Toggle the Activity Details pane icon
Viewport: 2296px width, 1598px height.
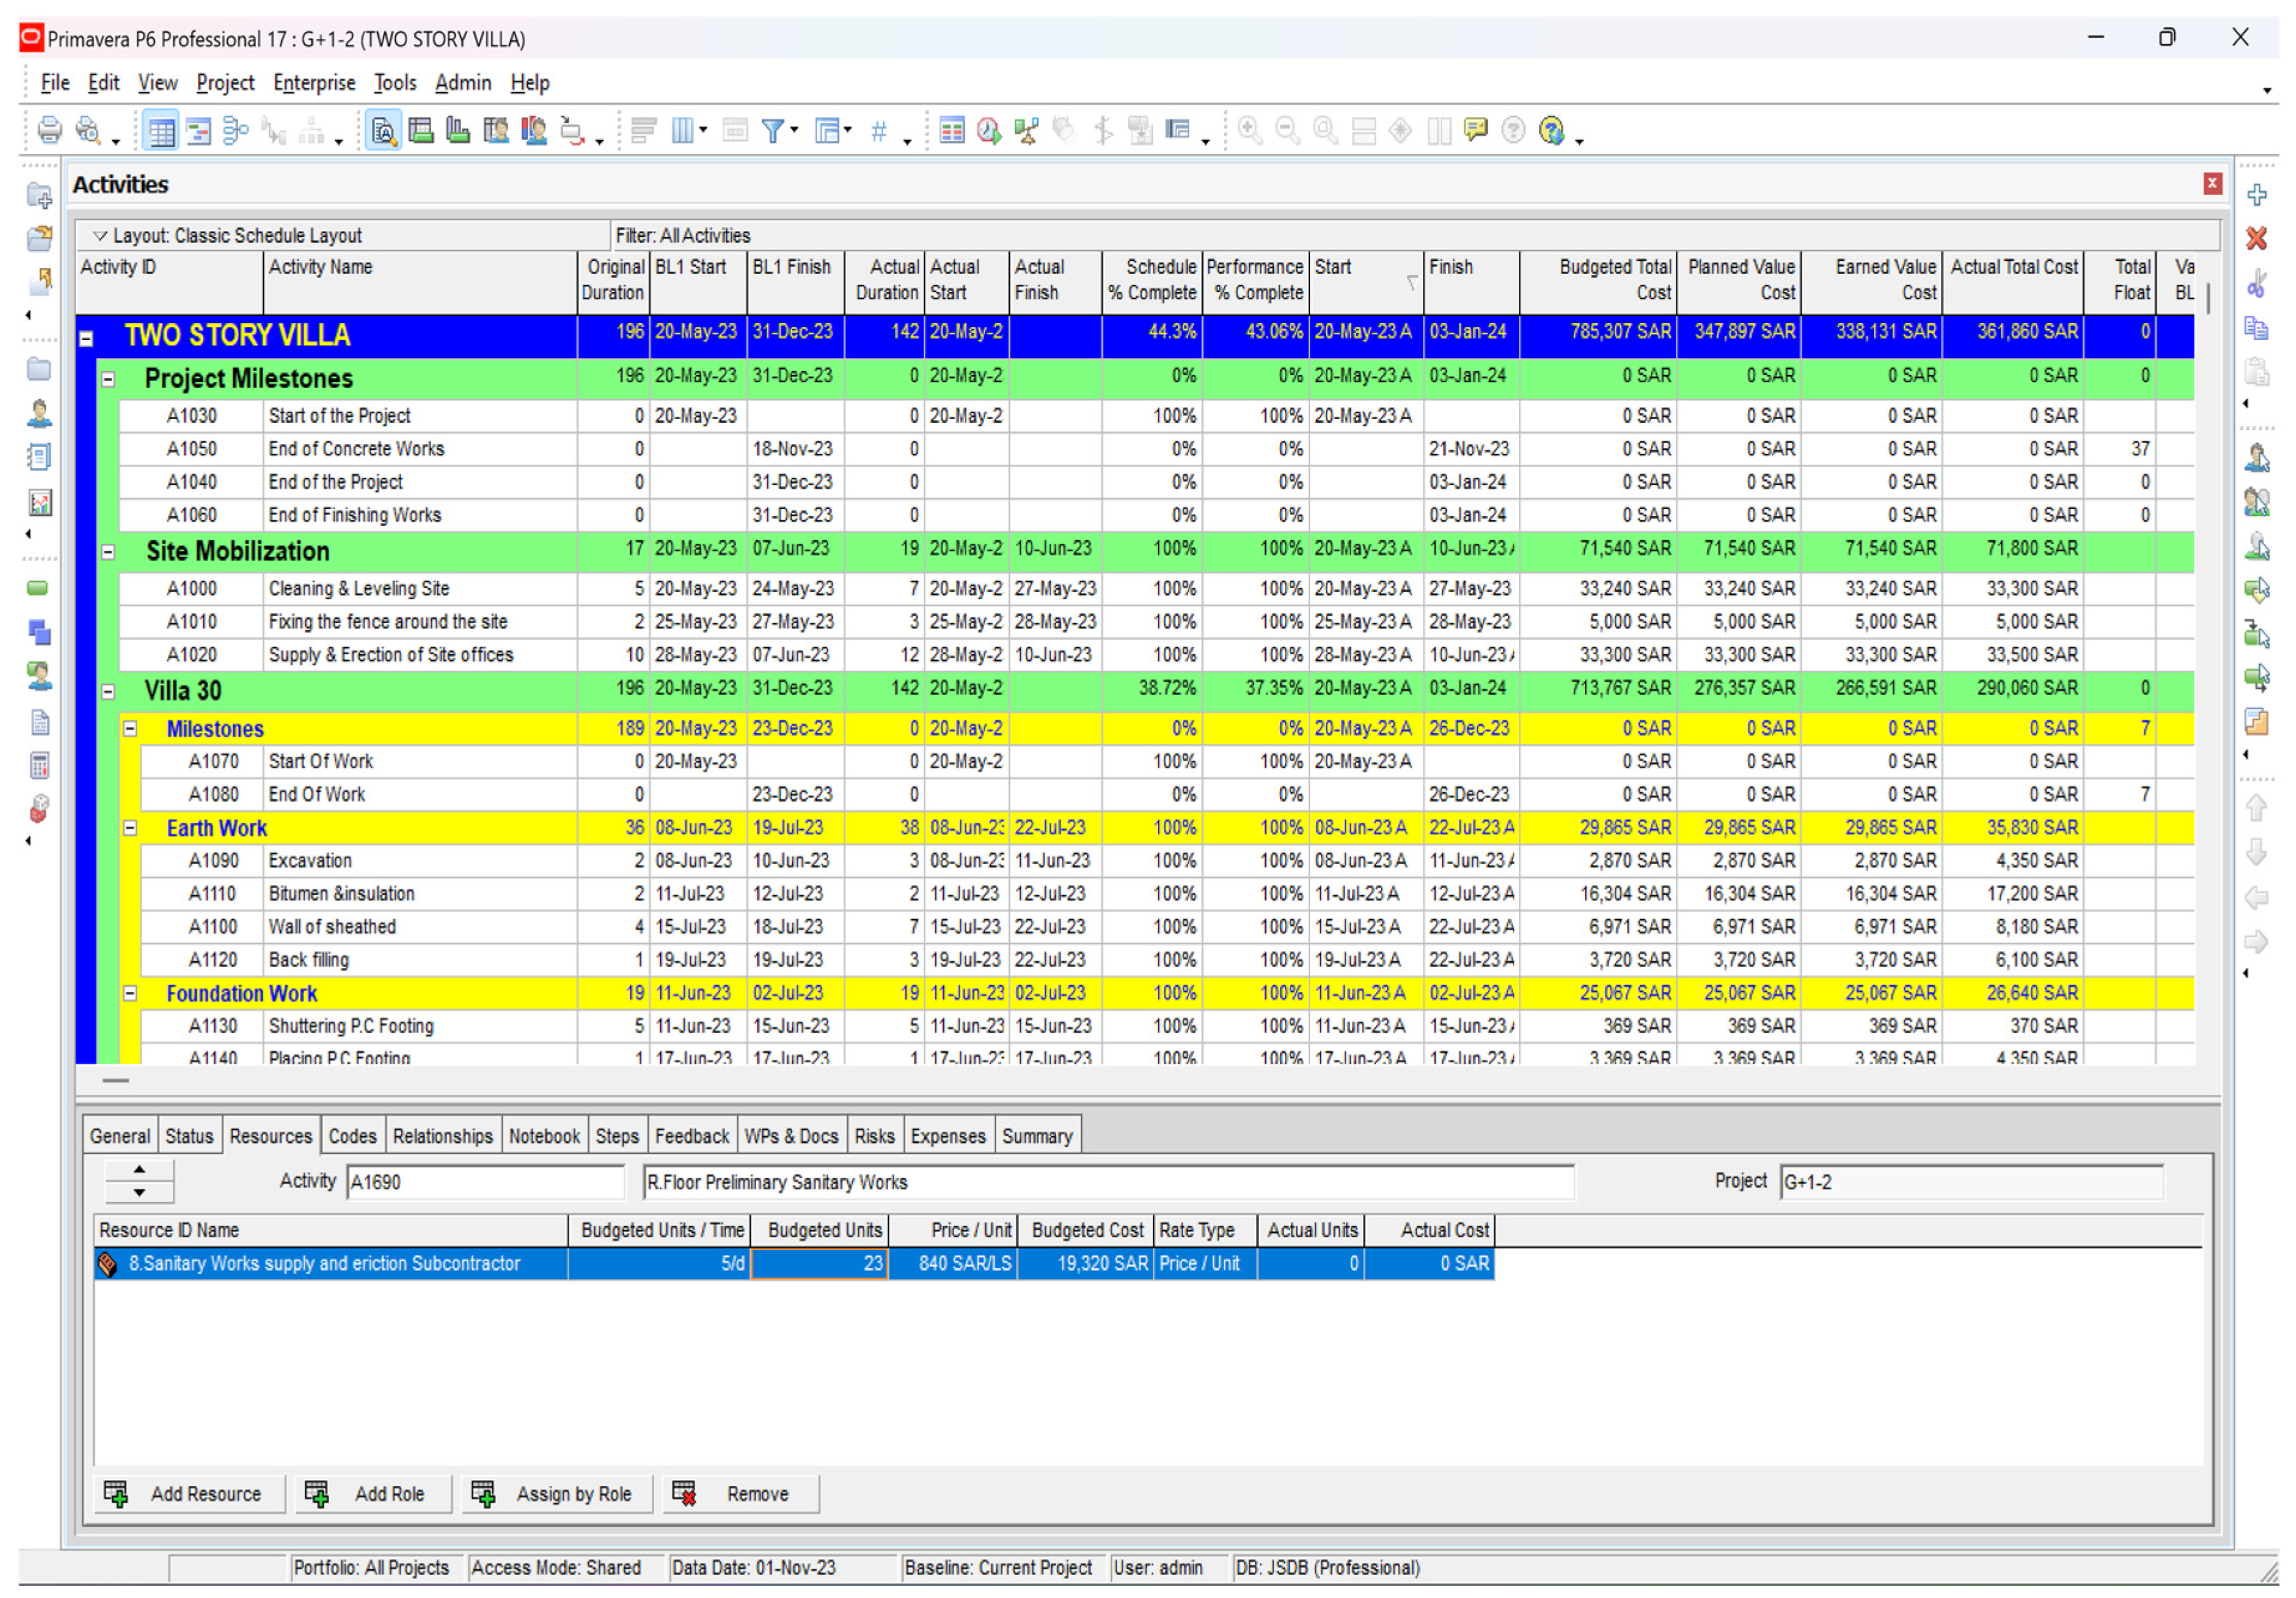coord(384,130)
